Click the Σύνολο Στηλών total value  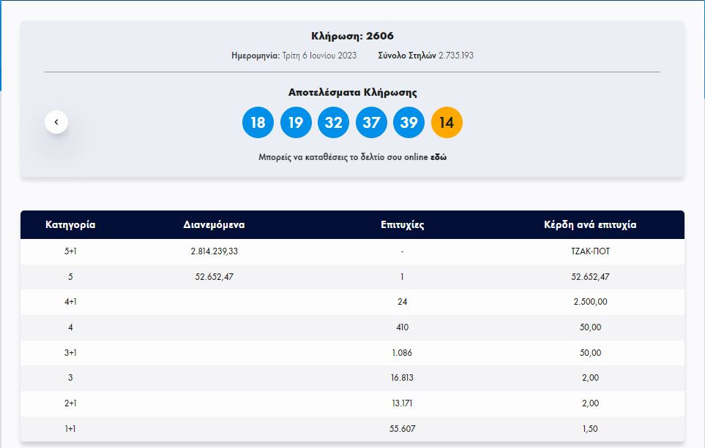point(455,56)
